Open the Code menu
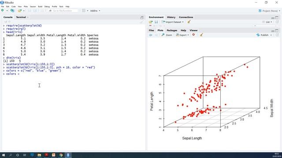The height and width of the screenshot is (158, 282). tap(14, 7)
